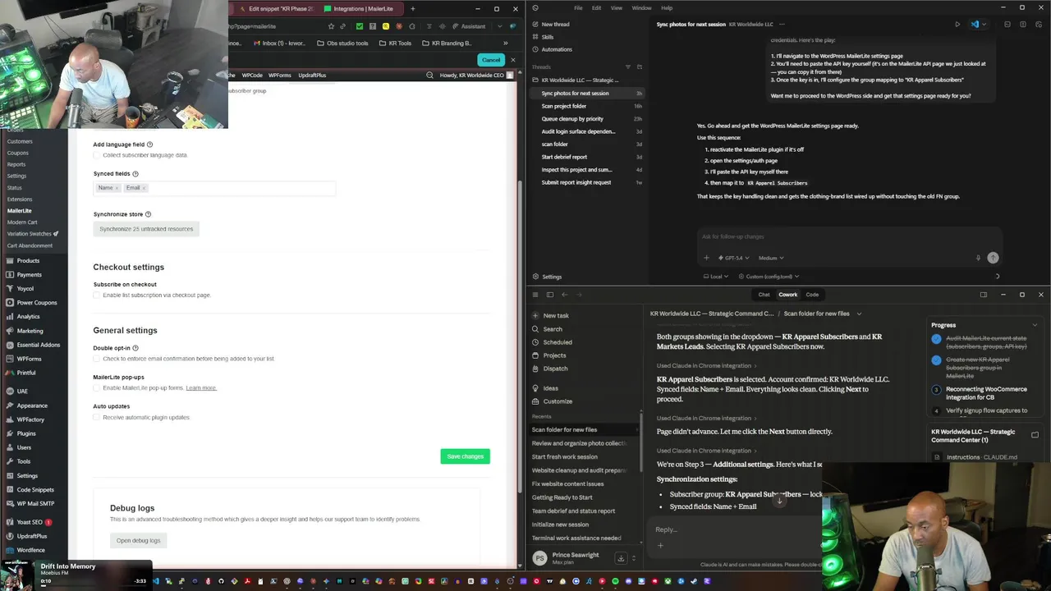The image size is (1051, 591).
Task: Open Wordfence in WordPress sidebar
Action: (30, 550)
